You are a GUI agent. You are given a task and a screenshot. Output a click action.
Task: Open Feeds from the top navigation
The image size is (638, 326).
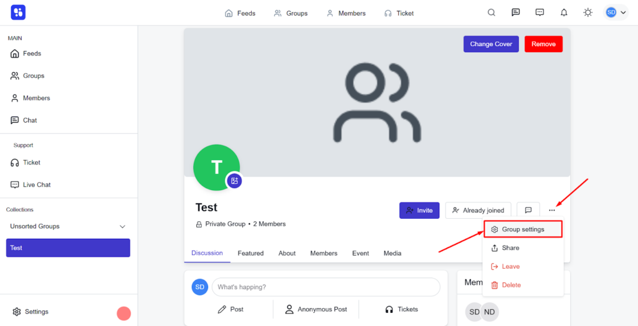coord(240,14)
